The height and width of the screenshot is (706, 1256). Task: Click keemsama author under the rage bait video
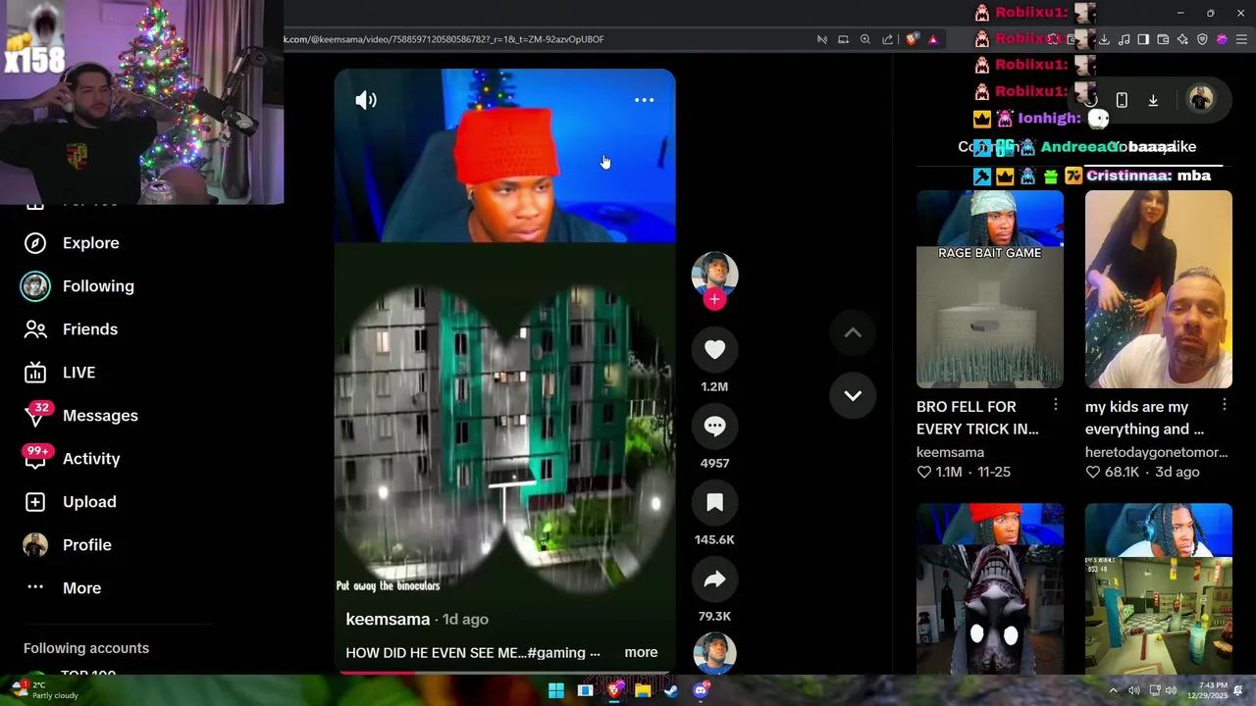pyautogui.click(x=950, y=452)
